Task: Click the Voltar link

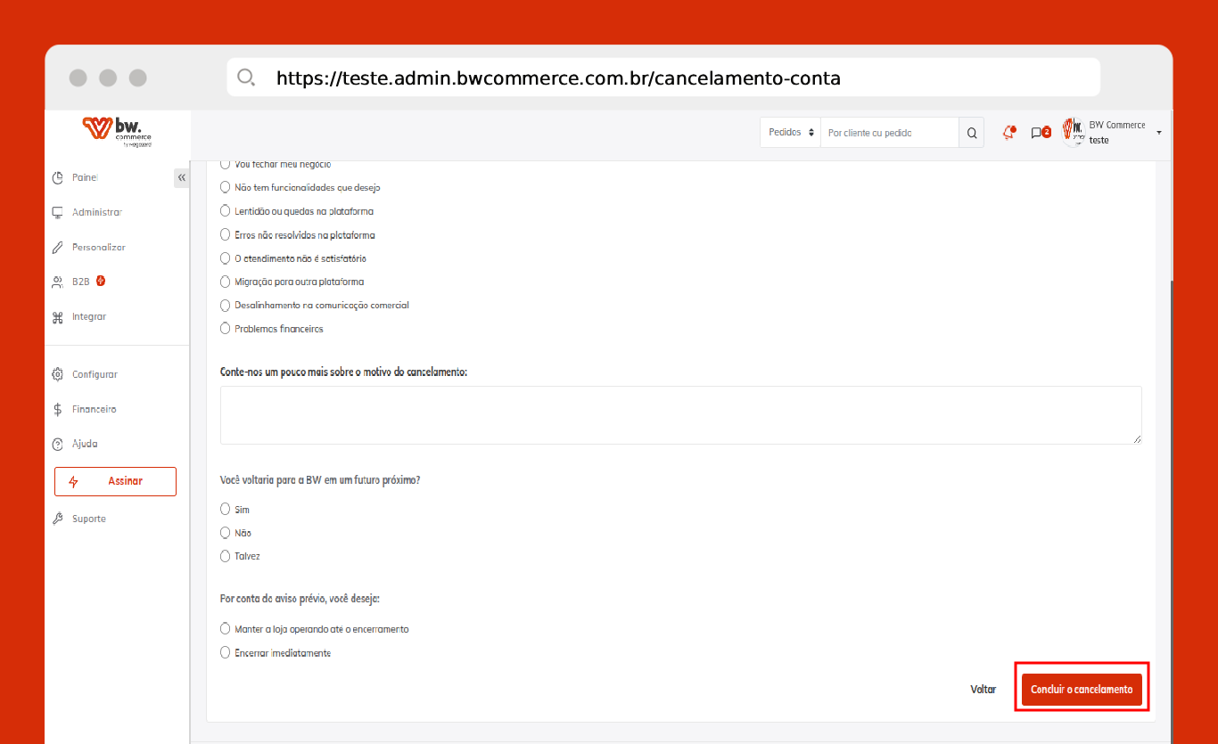Action: point(983,690)
